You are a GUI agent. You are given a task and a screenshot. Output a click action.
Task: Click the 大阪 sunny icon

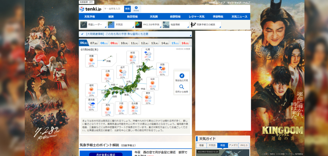pyautogui.click(x=121, y=107)
